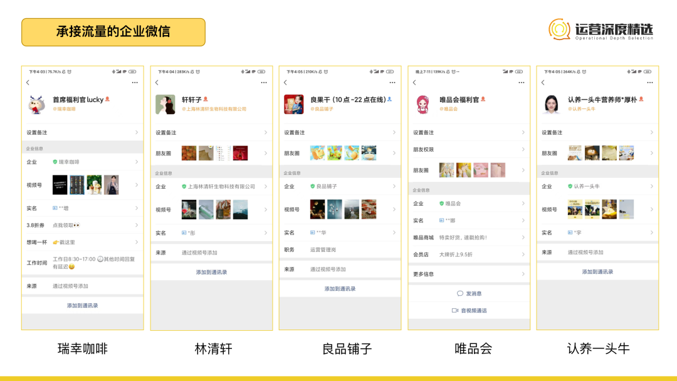The height and width of the screenshot is (381, 677).
Task: Open first 朋友圈 photo in 唯品会 screen
Action: pyautogui.click(x=446, y=170)
